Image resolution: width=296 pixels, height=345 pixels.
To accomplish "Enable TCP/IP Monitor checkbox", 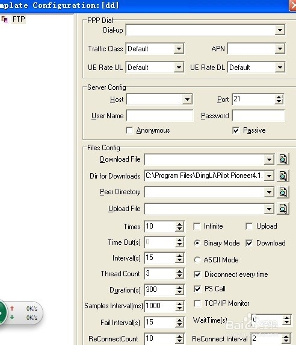I will pos(197,303).
